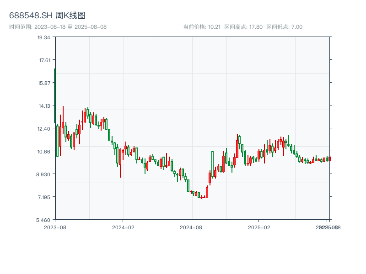
Task: Click the x-axis label 2025-02
Action: pyautogui.click(x=259, y=227)
